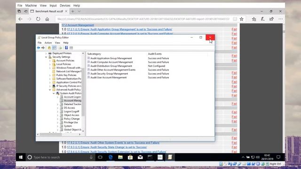Click the Edge share icon
Viewport: 301px width, 169px height.
[x=271, y=19]
